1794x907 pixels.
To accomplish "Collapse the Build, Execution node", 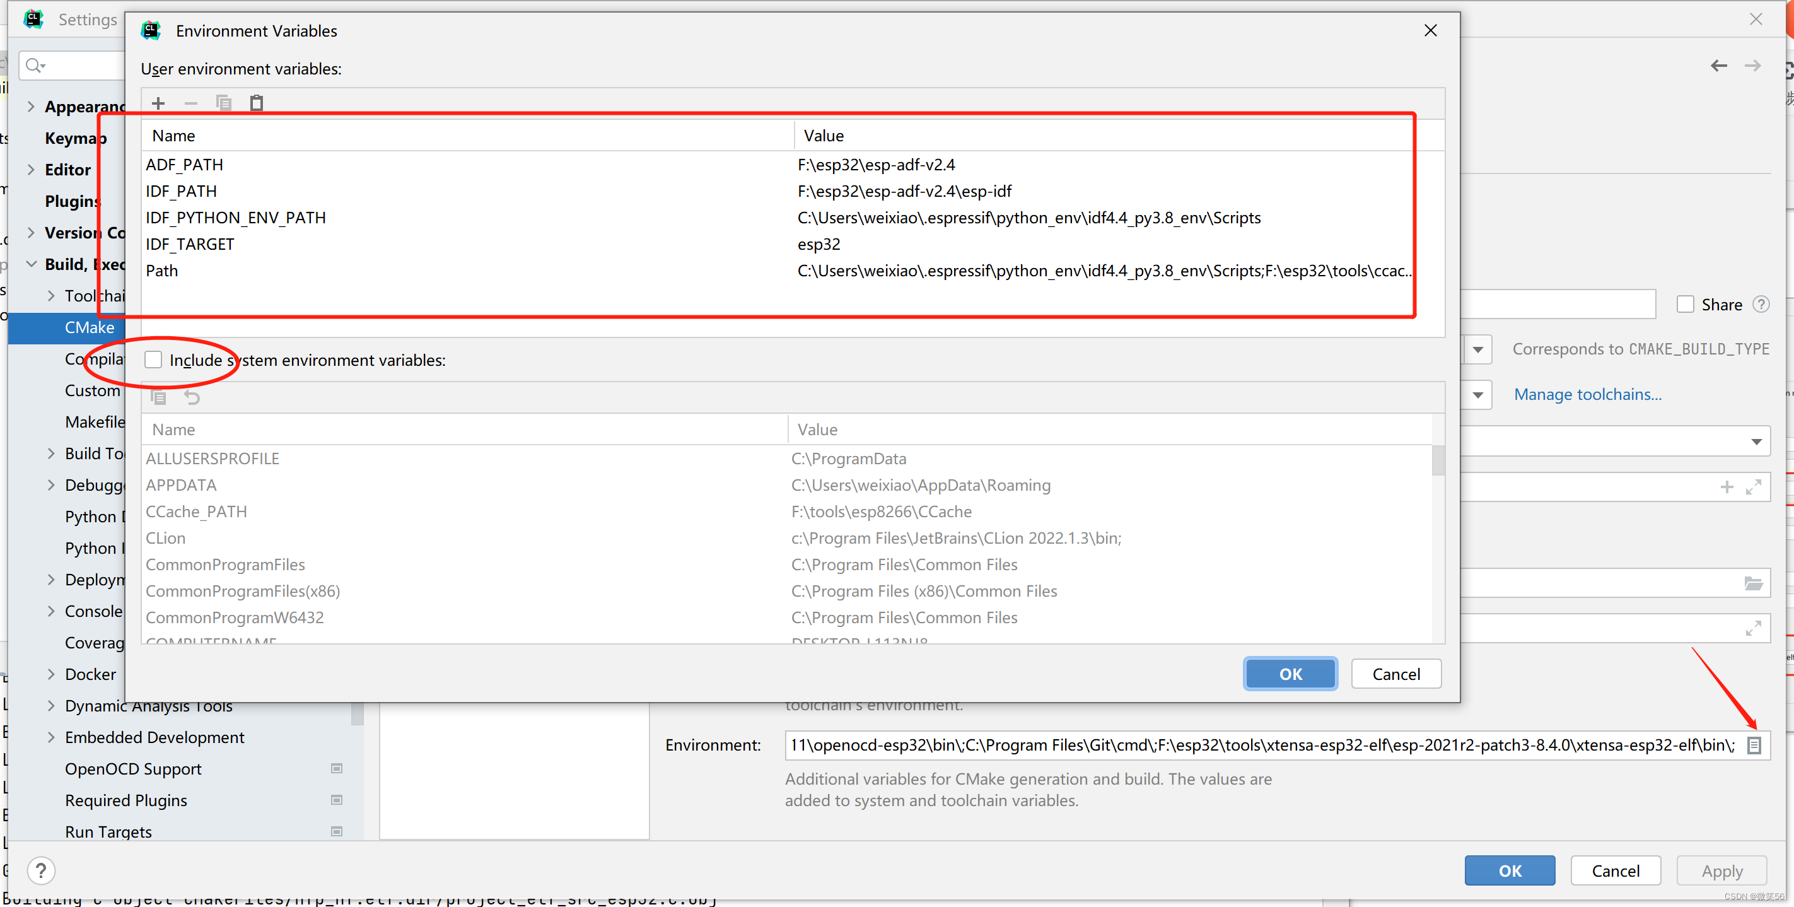I will coord(31,264).
